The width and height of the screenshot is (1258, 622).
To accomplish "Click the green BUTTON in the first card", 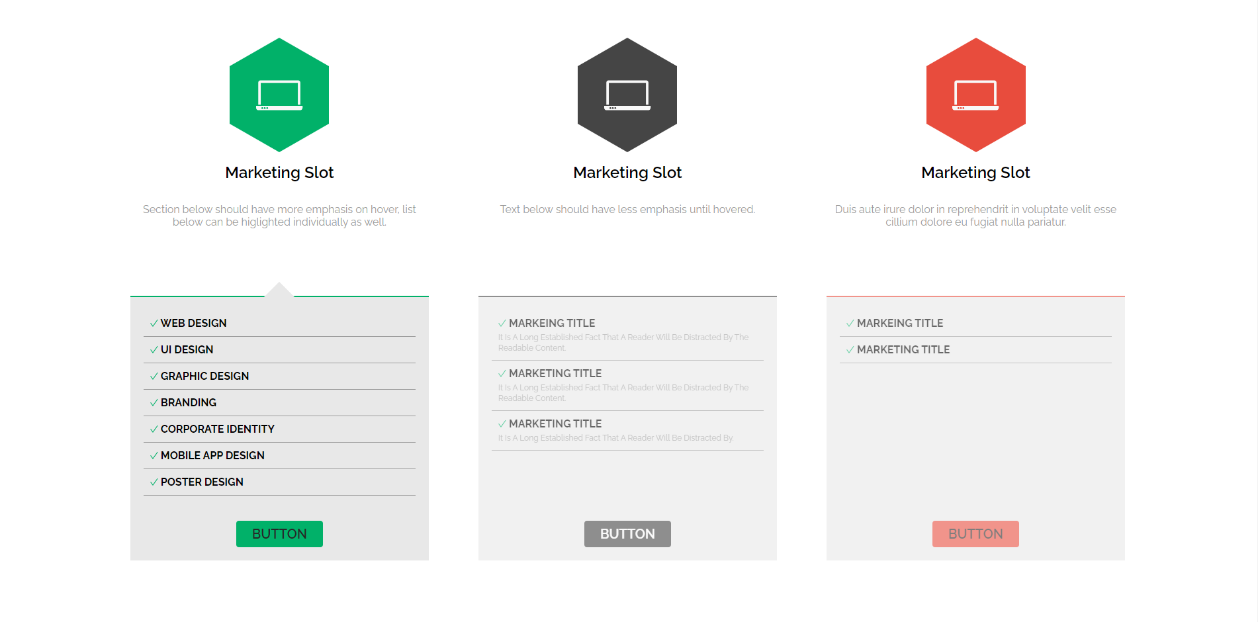I will [x=279, y=534].
